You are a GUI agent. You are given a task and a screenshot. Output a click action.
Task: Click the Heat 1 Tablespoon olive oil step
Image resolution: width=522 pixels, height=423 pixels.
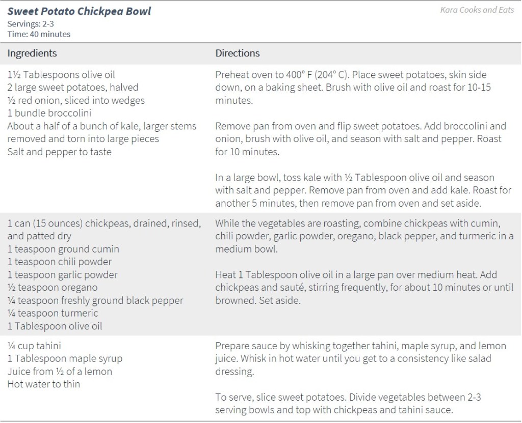tap(357, 288)
